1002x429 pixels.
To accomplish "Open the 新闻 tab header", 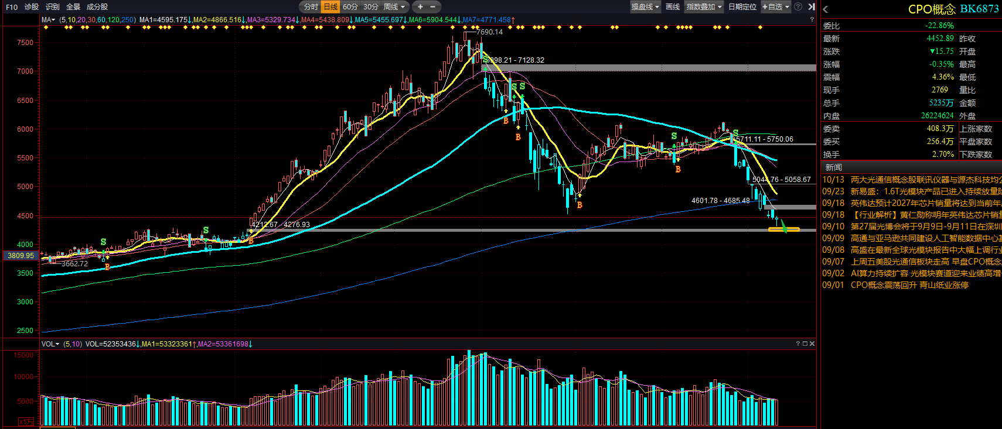I will click(834, 167).
